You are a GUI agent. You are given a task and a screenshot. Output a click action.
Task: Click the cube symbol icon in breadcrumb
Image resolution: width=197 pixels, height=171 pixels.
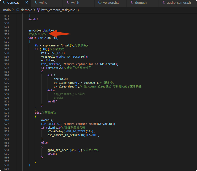[x=38, y=10]
